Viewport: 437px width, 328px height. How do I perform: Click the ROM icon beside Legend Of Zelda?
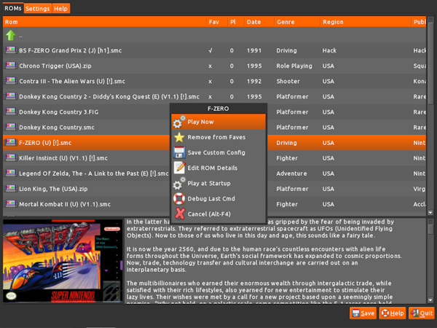pyautogui.click(x=10, y=173)
